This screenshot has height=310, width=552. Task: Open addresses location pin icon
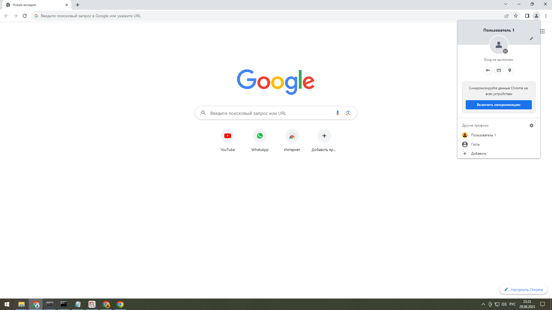click(510, 70)
